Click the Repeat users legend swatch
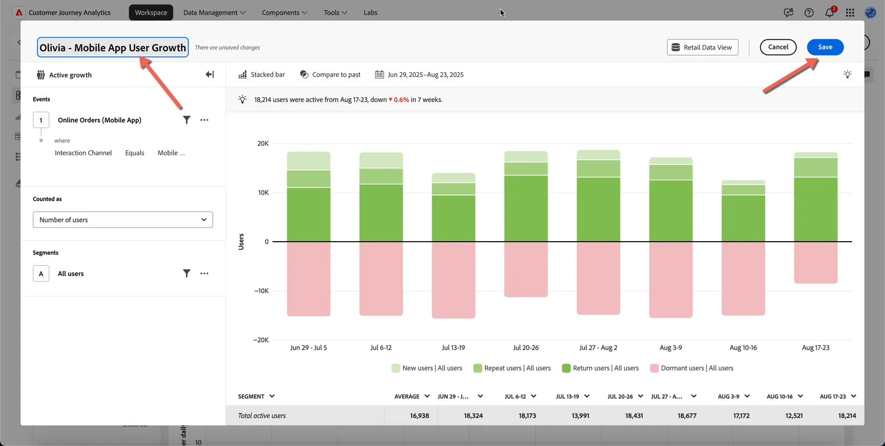 pyautogui.click(x=477, y=368)
